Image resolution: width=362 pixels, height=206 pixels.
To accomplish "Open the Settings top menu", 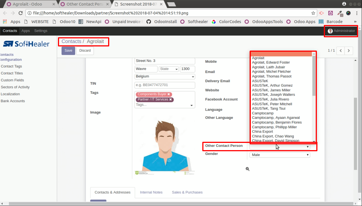I will pyautogui.click(x=41, y=31).
